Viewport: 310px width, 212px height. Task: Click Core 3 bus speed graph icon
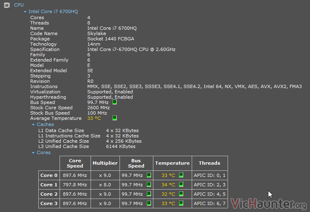pyautogui.click(x=149, y=203)
